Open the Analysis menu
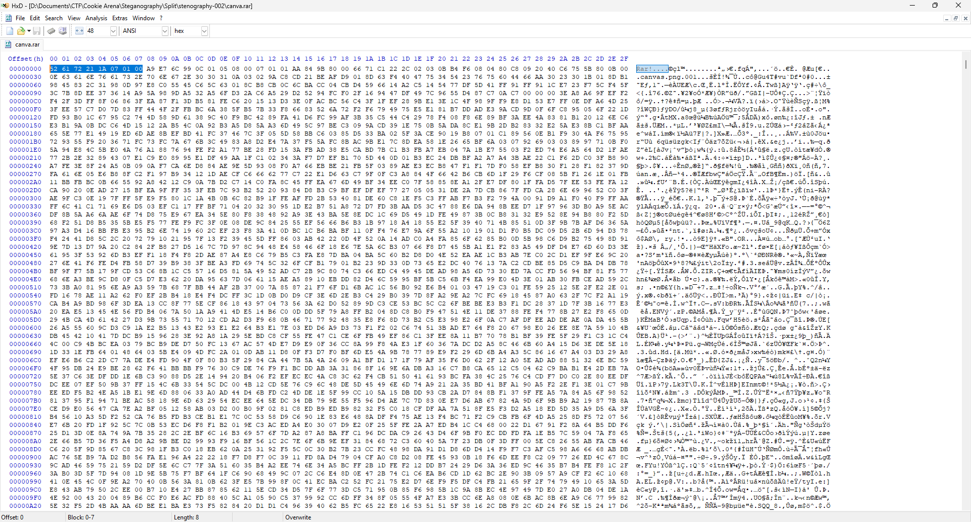The image size is (971, 522). tap(96, 18)
